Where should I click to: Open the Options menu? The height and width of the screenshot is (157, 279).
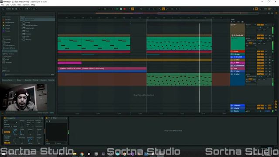26,5
